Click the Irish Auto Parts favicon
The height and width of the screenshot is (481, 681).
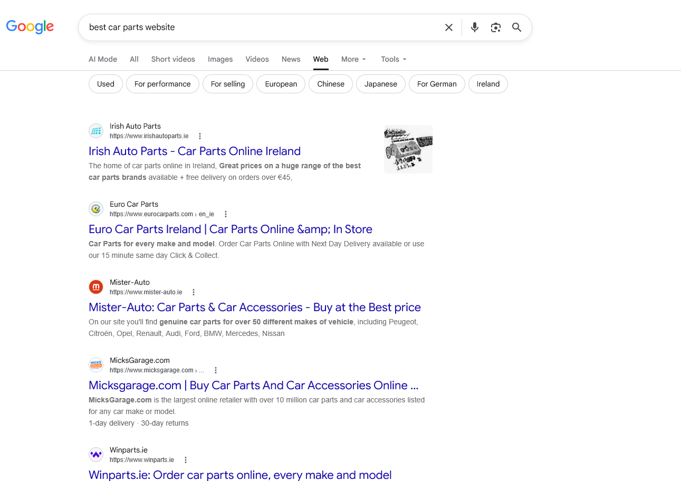click(96, 131)
